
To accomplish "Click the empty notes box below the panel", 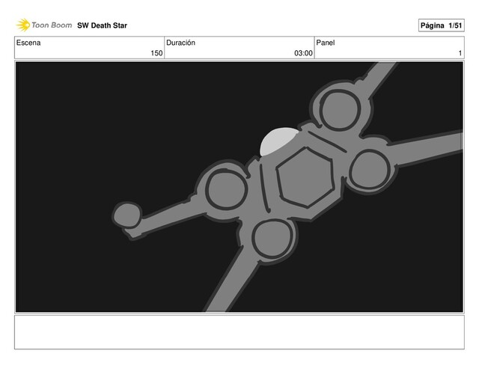I will pyautogui.click(x=239, y=332).
